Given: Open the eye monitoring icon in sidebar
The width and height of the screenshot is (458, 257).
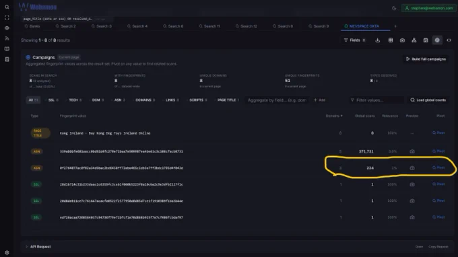Looking at the screenshot, I should (x=7, y=28).
